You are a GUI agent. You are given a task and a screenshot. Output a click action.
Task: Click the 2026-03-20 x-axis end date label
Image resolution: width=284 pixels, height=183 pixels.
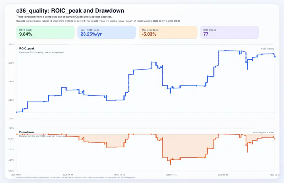click(x=274, y=174)
